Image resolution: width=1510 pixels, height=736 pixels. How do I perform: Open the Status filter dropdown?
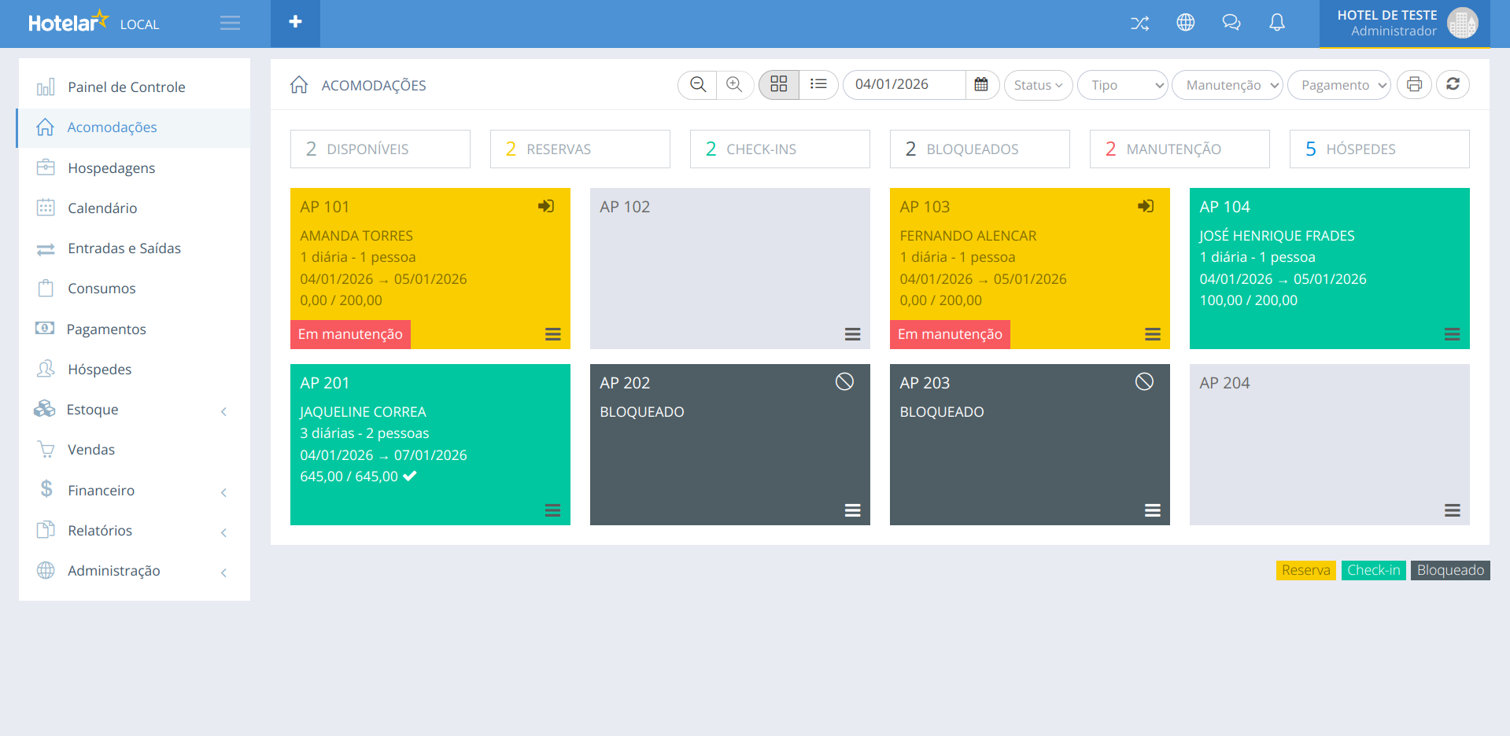click(1038, 85)
